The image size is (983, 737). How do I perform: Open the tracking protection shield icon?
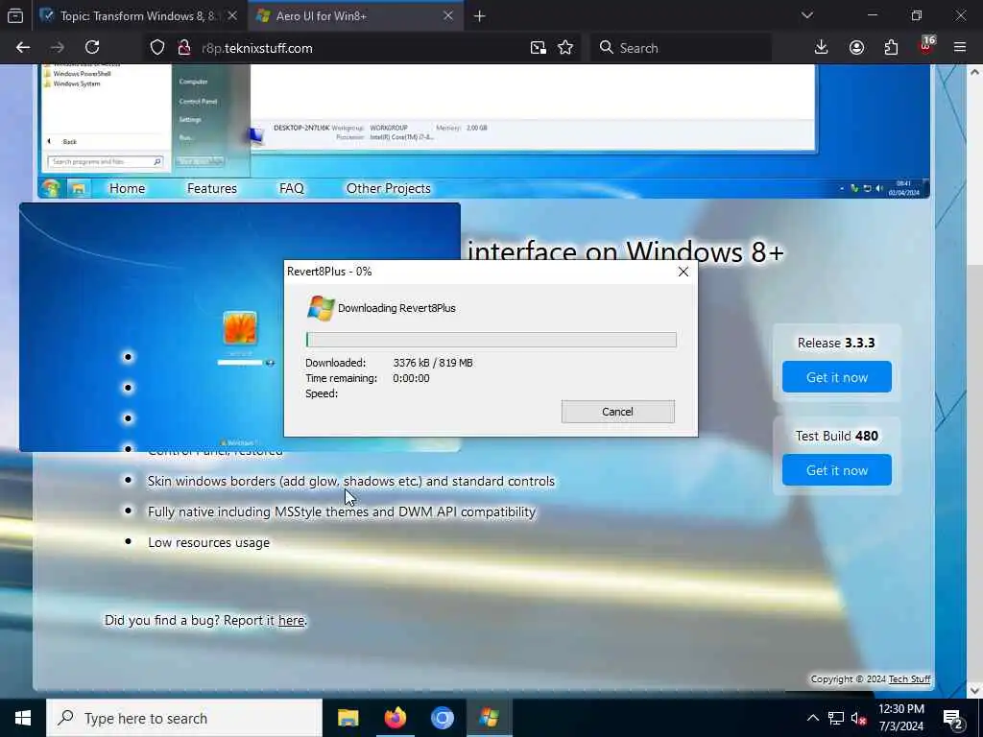point(157,48)
